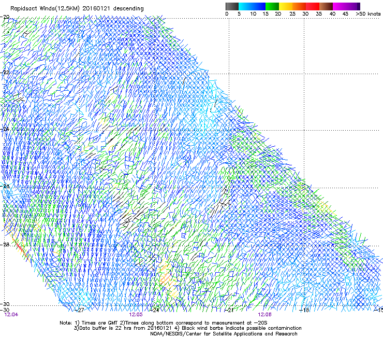Click the '-22' latitude axis label
This screenshot has height=337, width=383.
(x=5, y=73)
